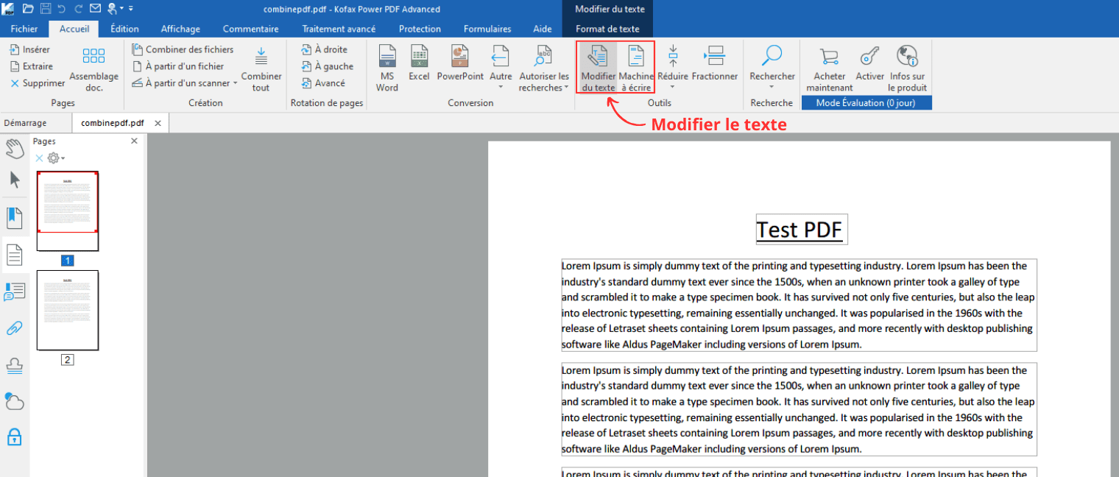This screenshot has width=1119, height=477.
Task: Close the combinepdf.pdf tab
Action: (158, 123)
